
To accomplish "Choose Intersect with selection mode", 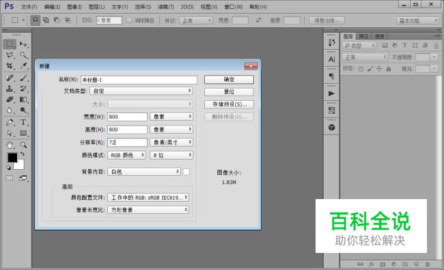I will click(x=68, y=20).
